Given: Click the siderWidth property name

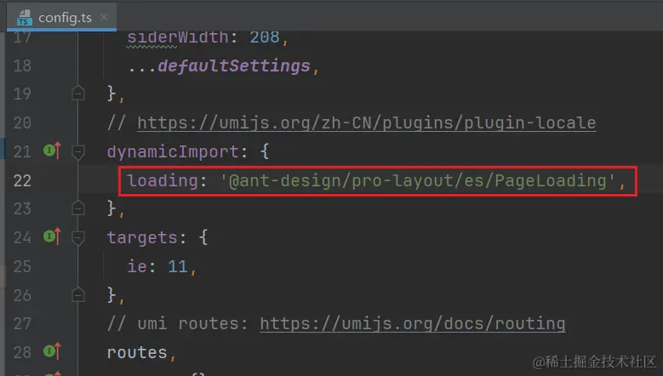Looking at the screenshot, I should click(x=178, y=37).
